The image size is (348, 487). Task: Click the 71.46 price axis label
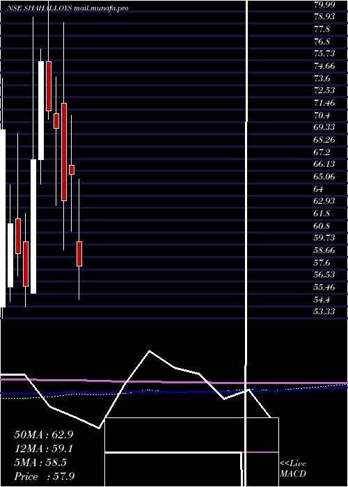(324, 102)
